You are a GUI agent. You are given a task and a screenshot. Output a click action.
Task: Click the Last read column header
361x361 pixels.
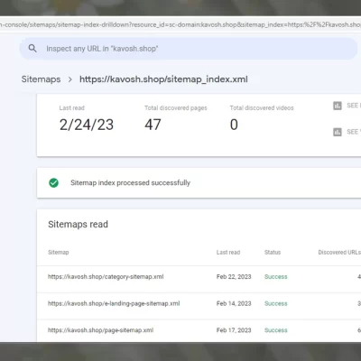pos(228,252)
